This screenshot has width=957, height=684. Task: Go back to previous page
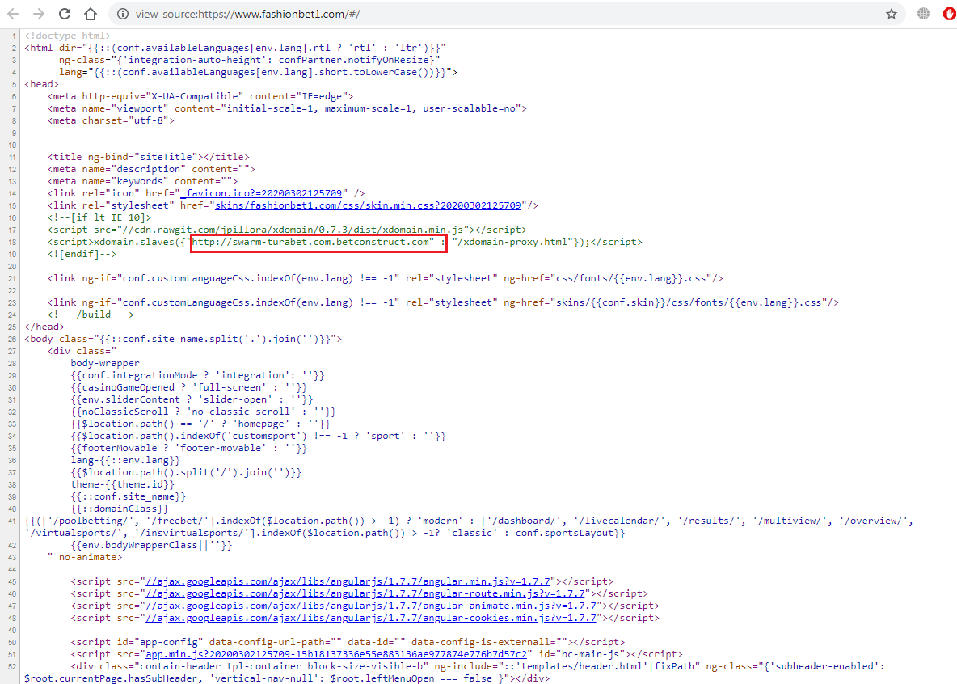(13, 14)
